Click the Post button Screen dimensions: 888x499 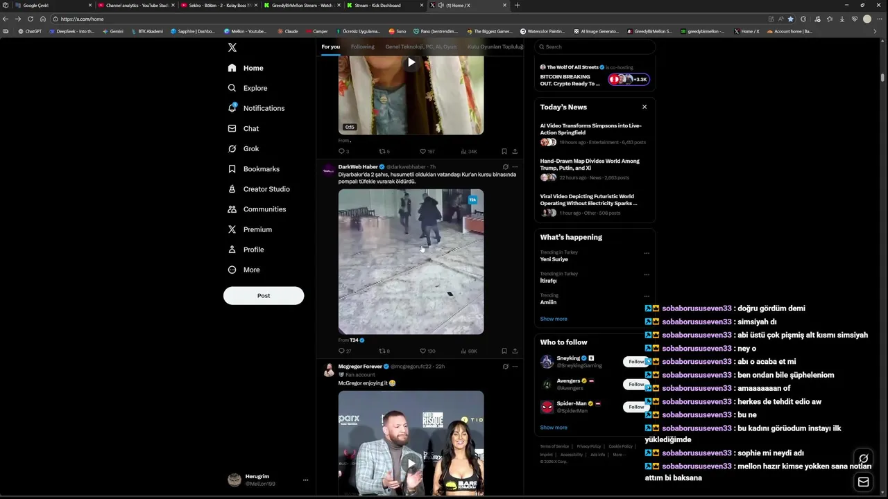264,295
